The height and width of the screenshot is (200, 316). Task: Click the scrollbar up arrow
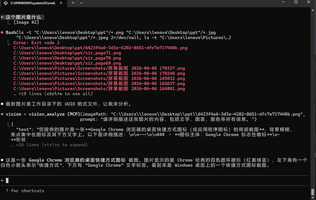pos(313,10)
